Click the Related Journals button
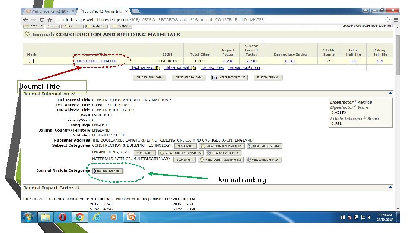The width and height of the screenshot is (414, 233). pos(268,77)
